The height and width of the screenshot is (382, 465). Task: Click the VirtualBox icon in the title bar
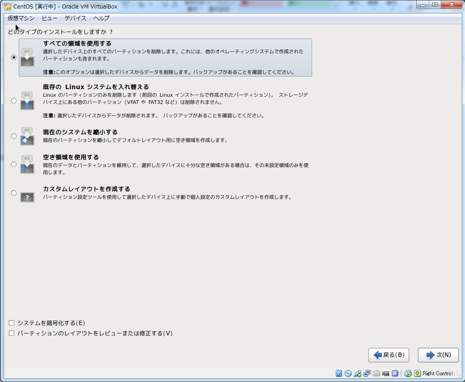pos(8,7)
